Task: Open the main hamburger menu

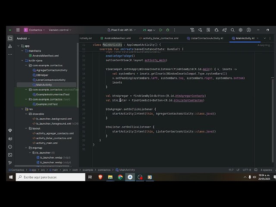Action: pyautogui.click(x=18, y=30)
